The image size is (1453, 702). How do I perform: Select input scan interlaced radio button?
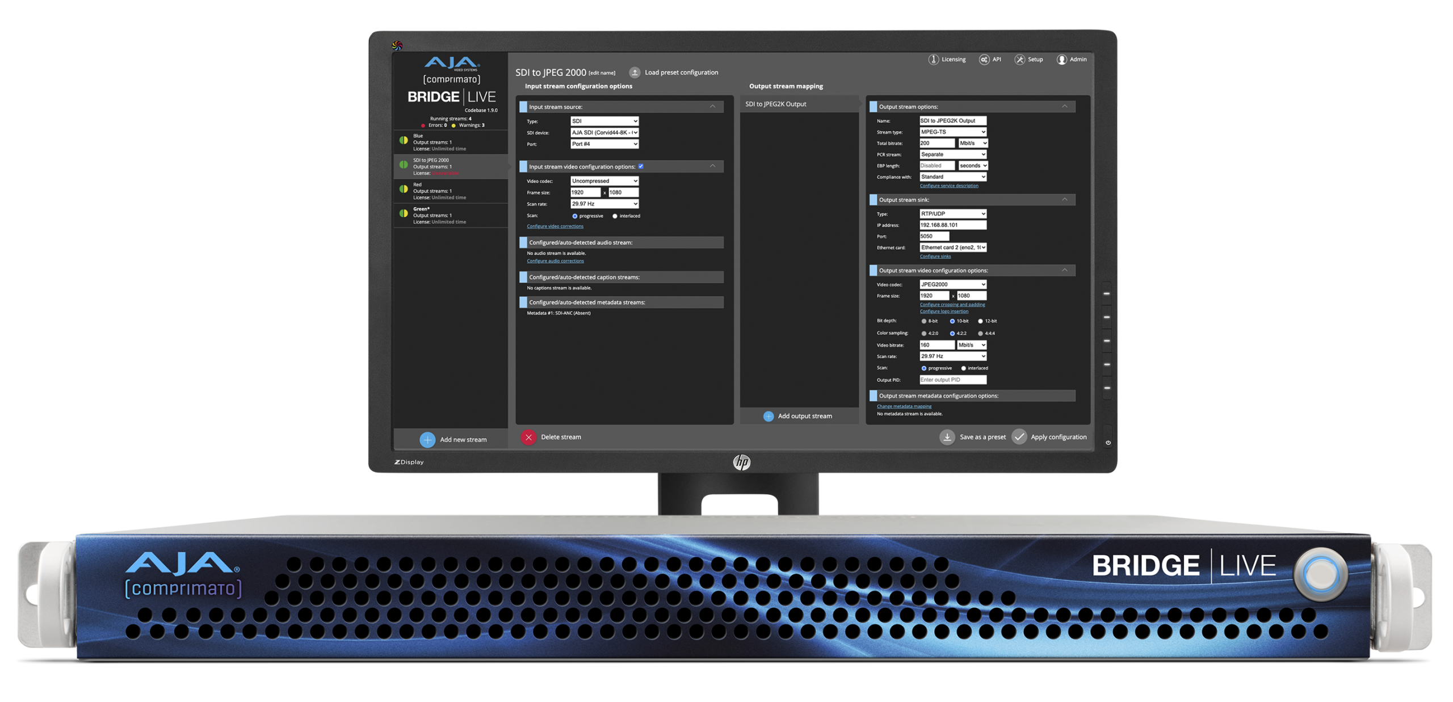(x=615, y=216)
